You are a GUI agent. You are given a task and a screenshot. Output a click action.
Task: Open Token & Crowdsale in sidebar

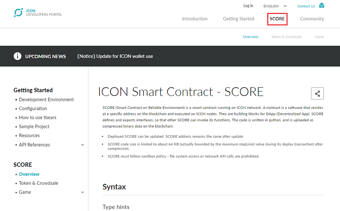[x=38, y=183]
